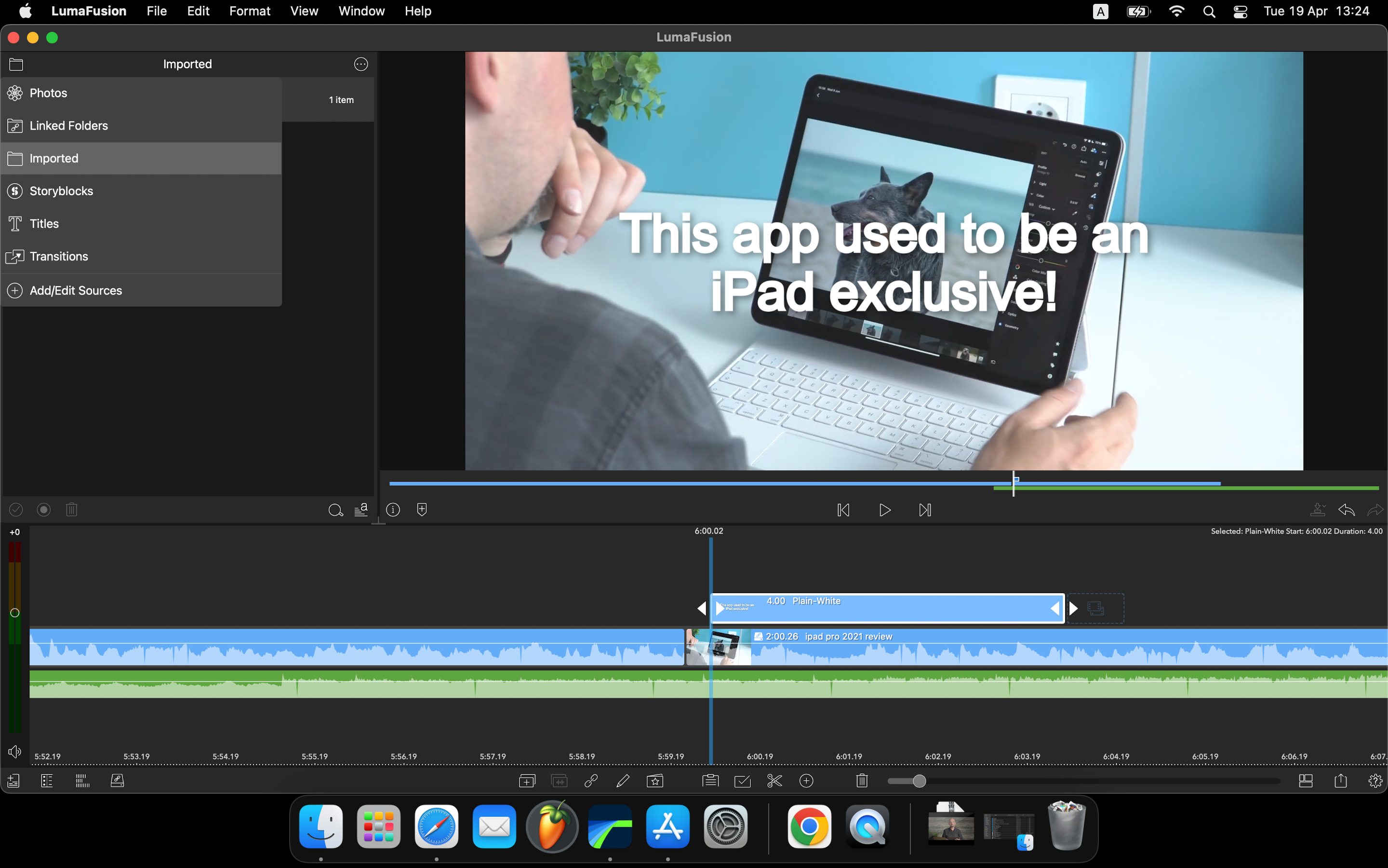Change the layout with the layout icon

1306,781
